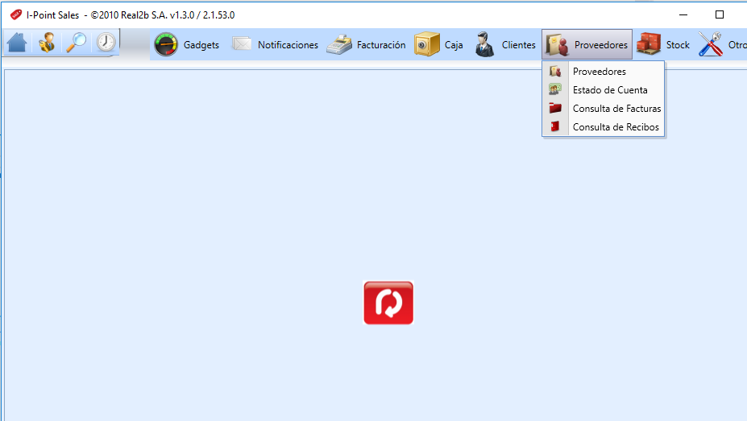Click the red refresh icon in center
The image size is (747, 421).
[x=388, y=303]
